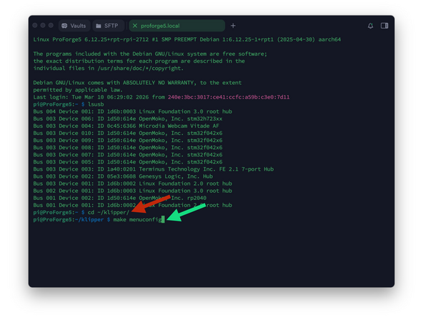423x317 pixels.
Task: Click the Bus 004 Device 001 root hub line
Action: (132, 111)
